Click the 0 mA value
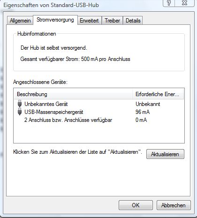The image size is (197, 218). click(141, 120)
